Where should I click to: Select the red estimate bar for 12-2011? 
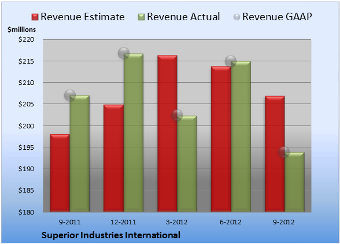click(113, 158)
